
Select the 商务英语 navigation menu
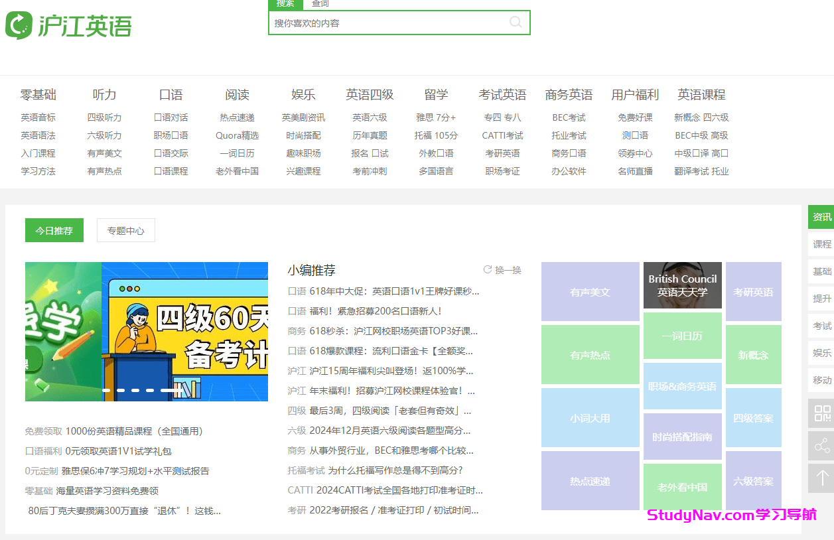pyautogui.click(x=569, y=95)
